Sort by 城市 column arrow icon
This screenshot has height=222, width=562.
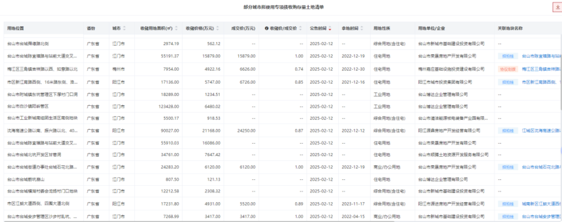[x=124, y=28]
